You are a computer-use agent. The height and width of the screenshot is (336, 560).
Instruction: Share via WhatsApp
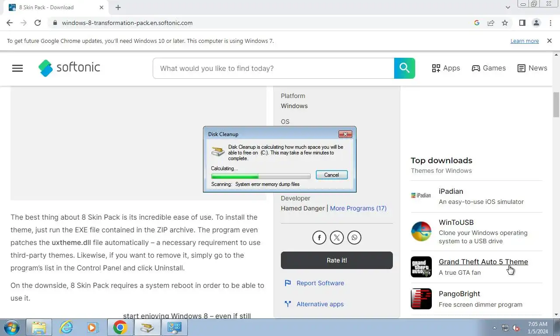pyautogui.click(x=354, y=238)
